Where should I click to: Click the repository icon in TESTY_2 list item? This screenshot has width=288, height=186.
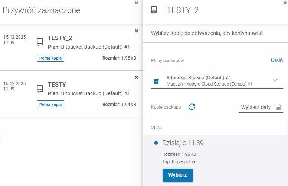pyautogui.click(x=40, y=42)
